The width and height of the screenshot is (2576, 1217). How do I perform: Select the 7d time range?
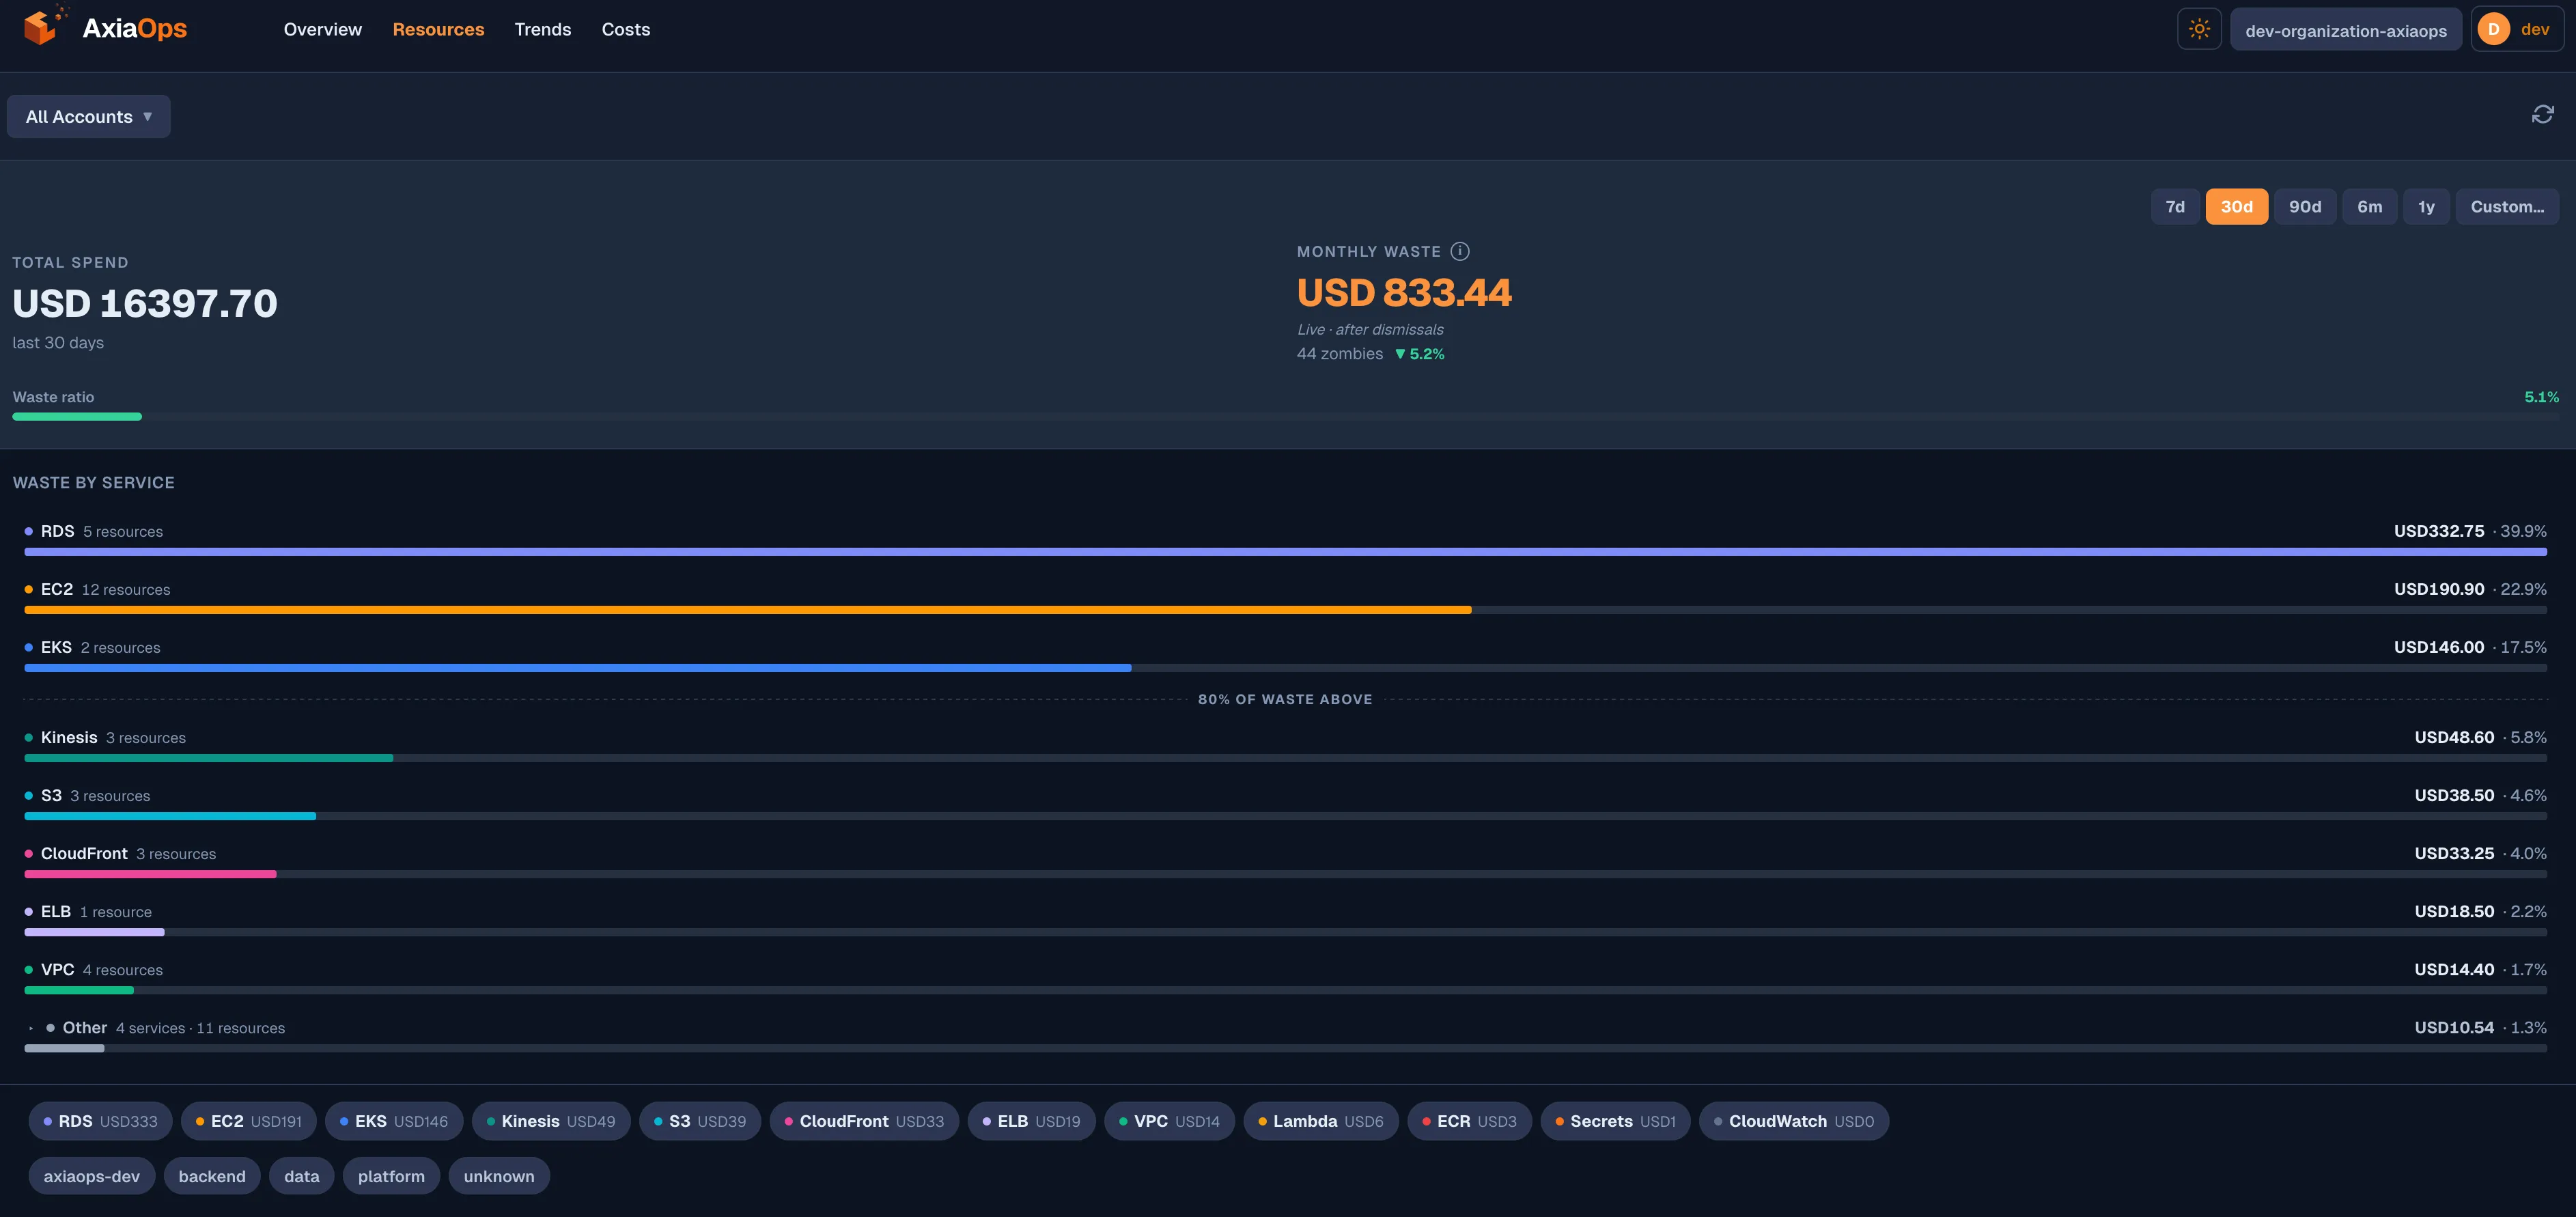tap(2175, 206)
